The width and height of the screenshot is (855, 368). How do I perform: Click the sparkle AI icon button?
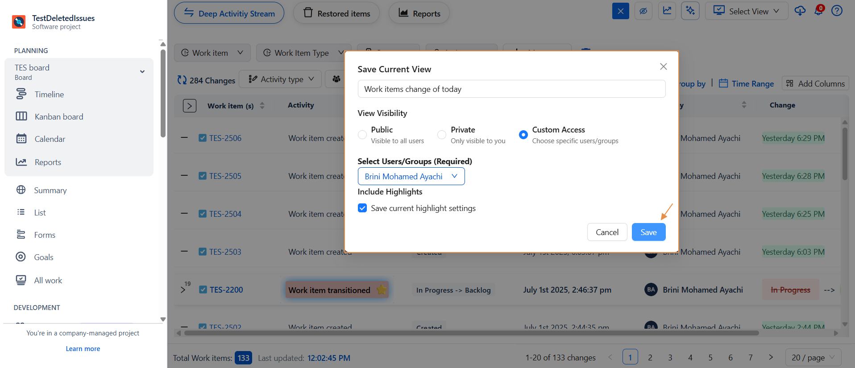pyautogui.click(x=690, y=11)
